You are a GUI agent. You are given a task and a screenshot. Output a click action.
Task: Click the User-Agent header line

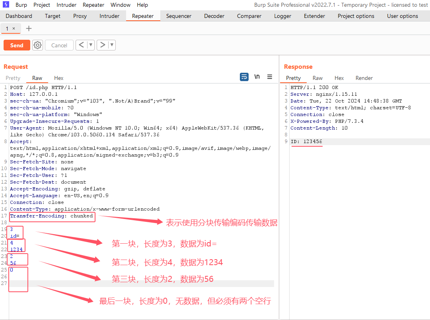tap(137, 132)
